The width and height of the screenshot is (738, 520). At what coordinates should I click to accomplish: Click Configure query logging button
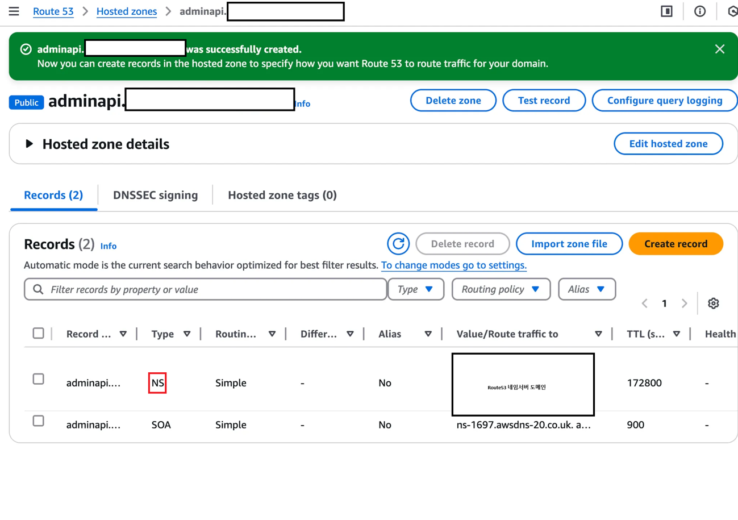click(665, 100)
